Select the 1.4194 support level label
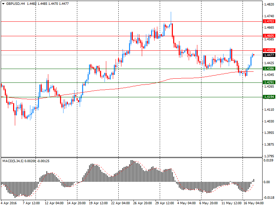This screenshot has height=207, width=276. click(269, 97)
